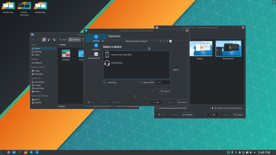Click OK in the Configure window

(x=156, y=103)
